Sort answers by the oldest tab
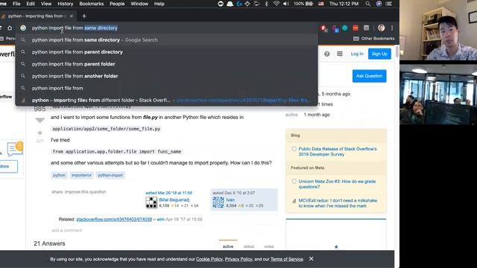Viewport: 477px width, 268px height. coord(248,246)
